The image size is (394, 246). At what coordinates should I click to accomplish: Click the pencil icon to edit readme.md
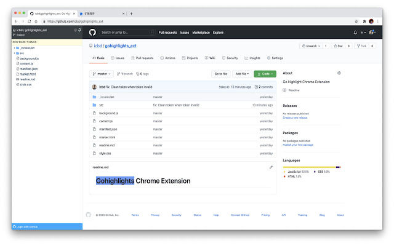tap(271, 167)
